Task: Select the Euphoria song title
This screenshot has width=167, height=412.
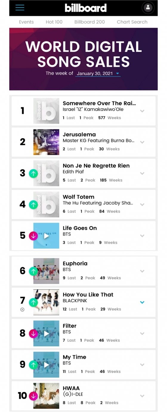Action: pos(75,264)
